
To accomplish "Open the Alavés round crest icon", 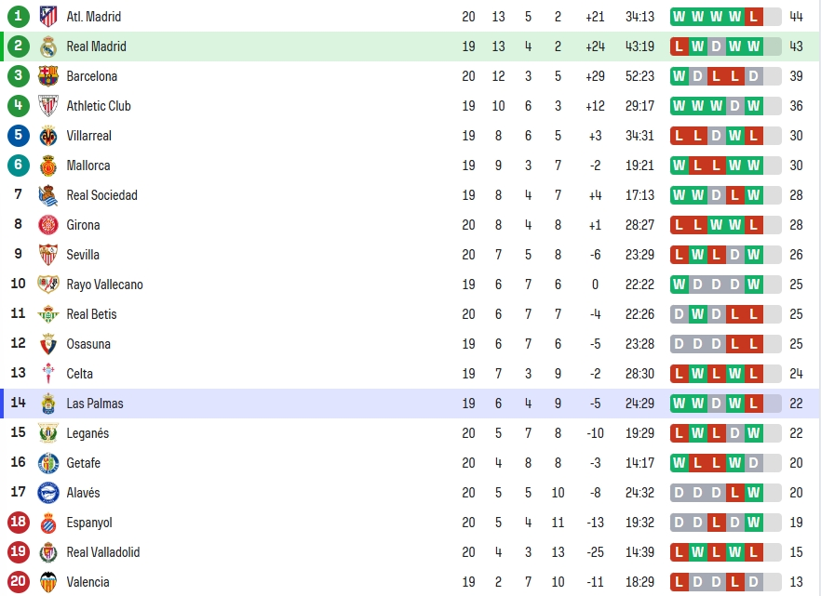I will click(48, 493).
